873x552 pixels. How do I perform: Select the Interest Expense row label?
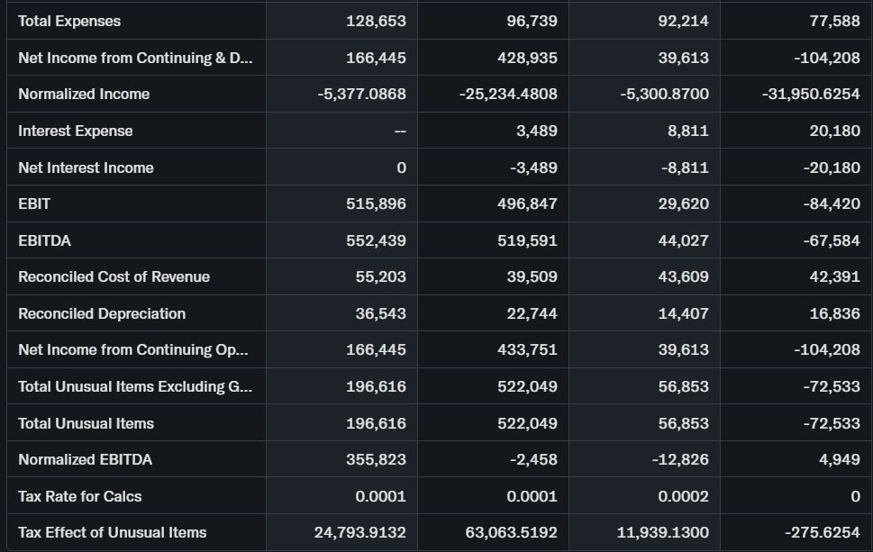pos(76,131)
